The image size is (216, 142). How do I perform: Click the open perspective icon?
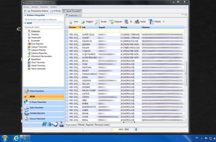pos(25,11)
